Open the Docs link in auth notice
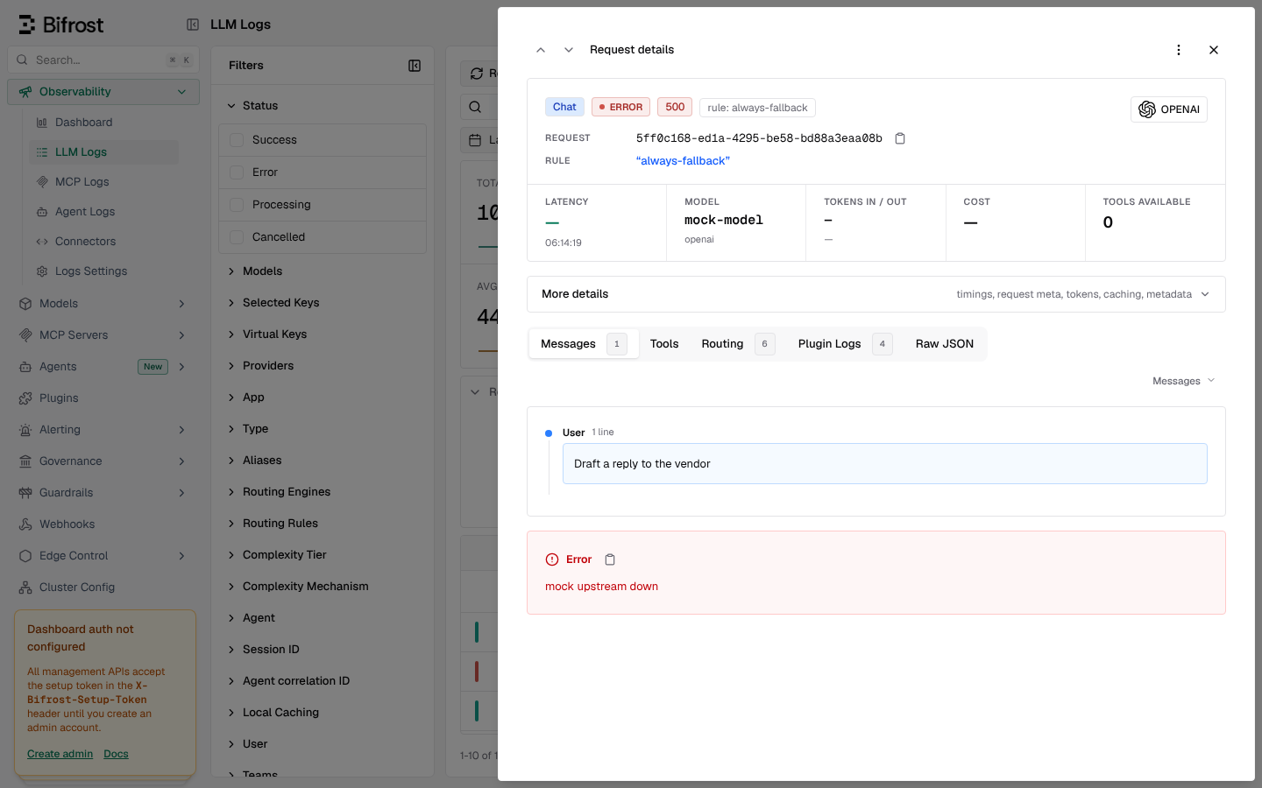This screenshot has width=1262, height=788. [x=116, y=754]
